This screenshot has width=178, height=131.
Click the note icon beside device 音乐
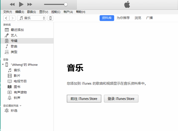[10, 70]
